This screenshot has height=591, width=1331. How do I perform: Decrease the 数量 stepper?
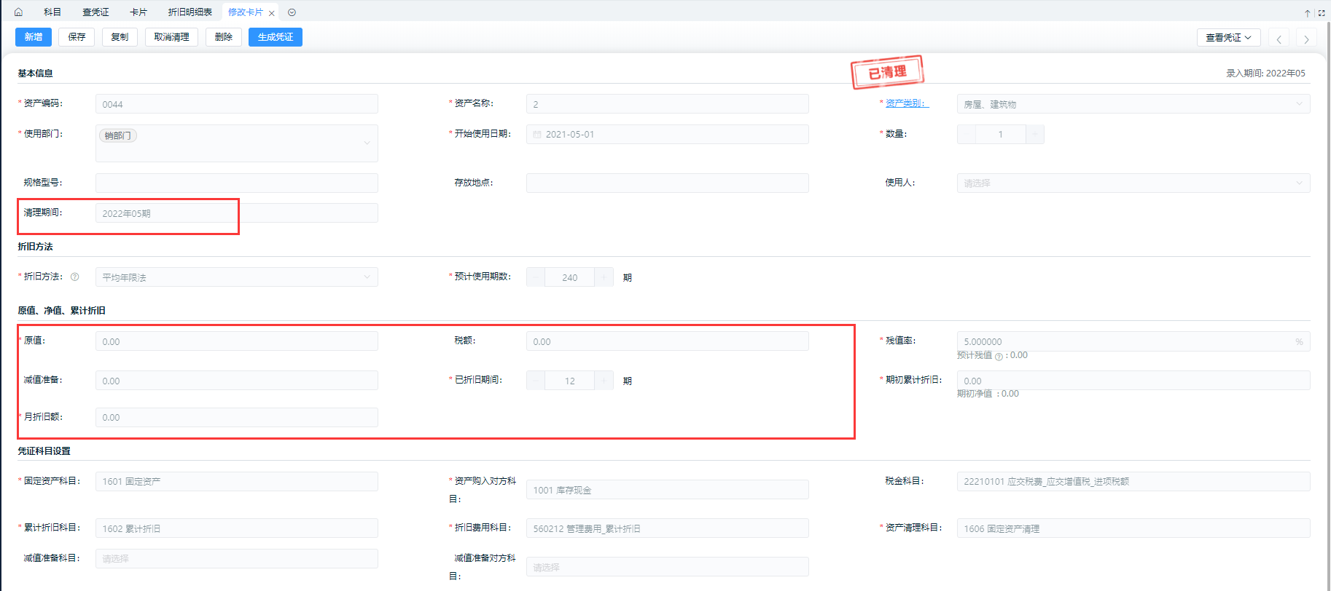[967, 135]
